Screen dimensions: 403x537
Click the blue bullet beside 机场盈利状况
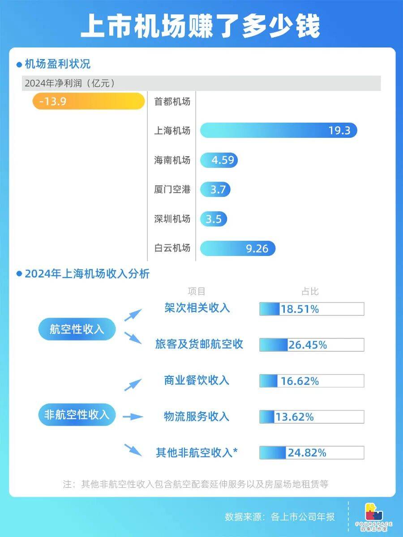click(x=19, y=64)
